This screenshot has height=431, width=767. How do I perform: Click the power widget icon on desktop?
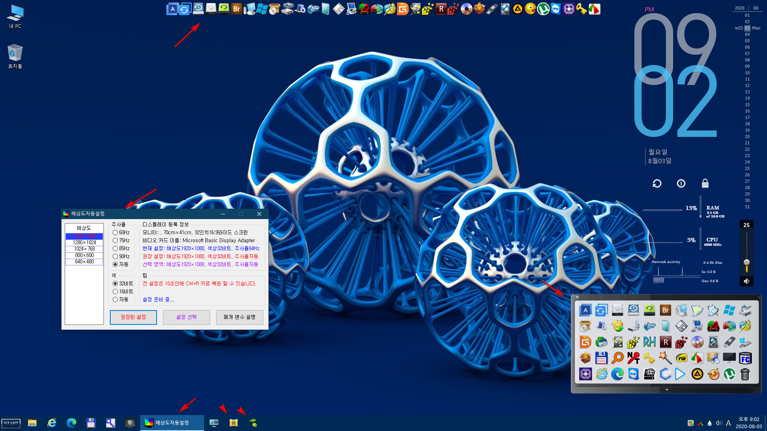tap(681, 183)
